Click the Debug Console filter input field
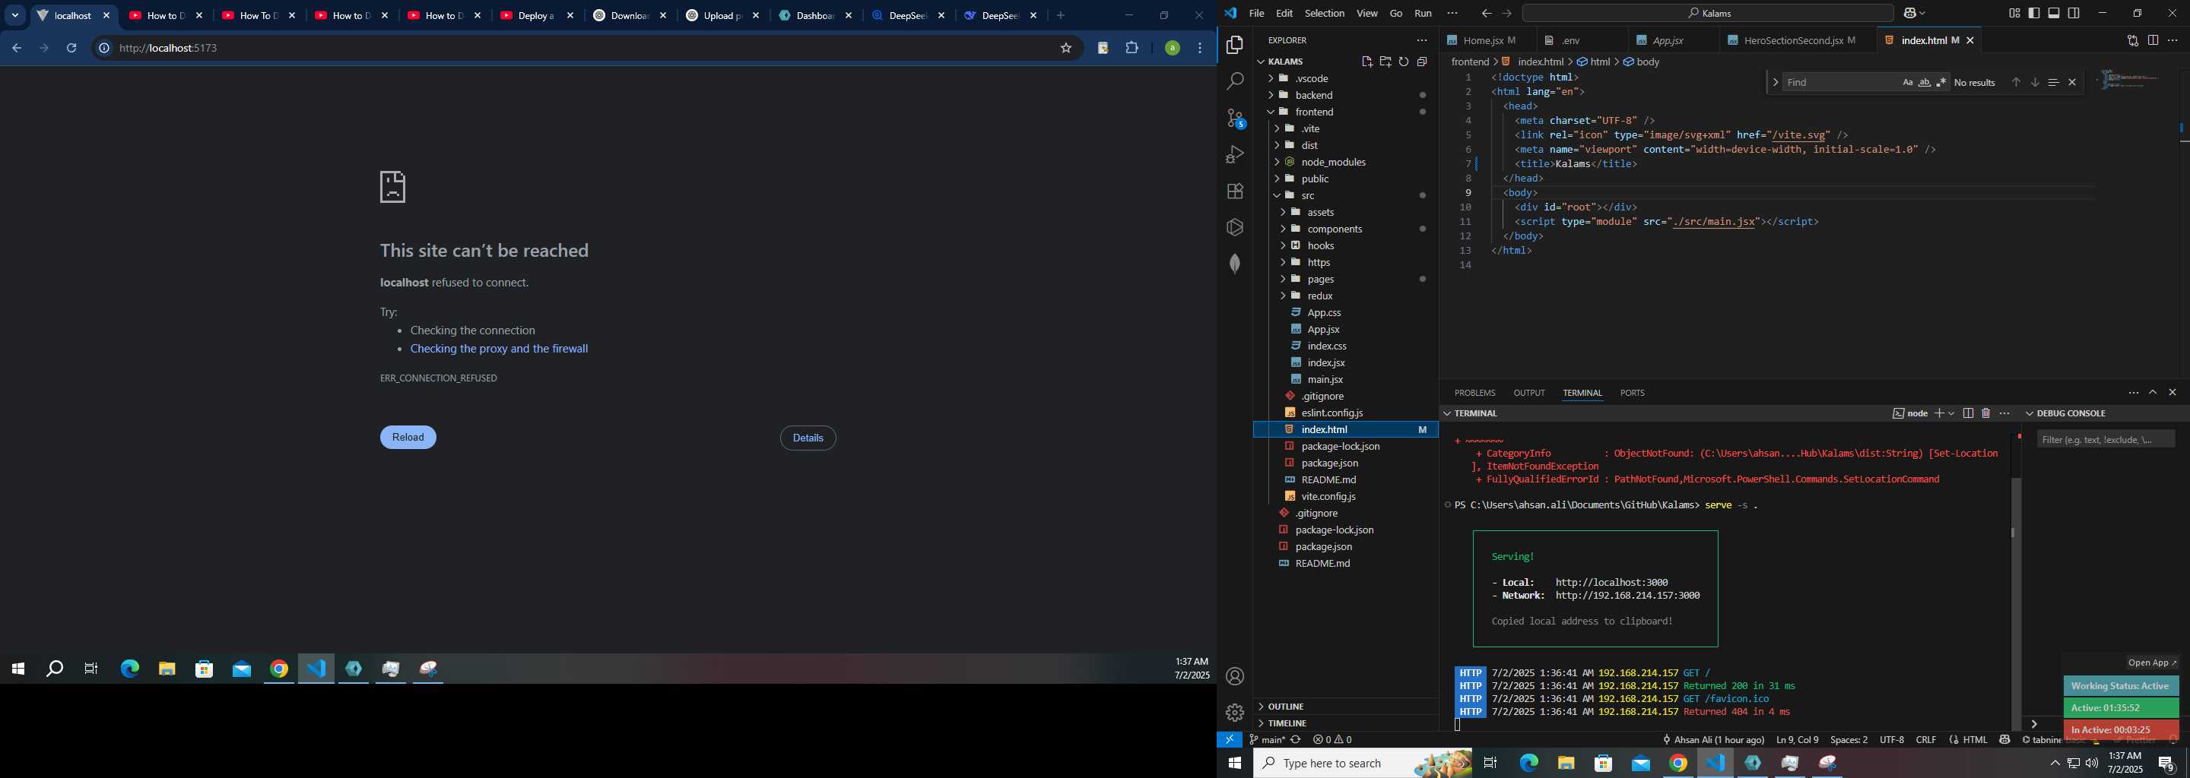 pos(2106,439)
